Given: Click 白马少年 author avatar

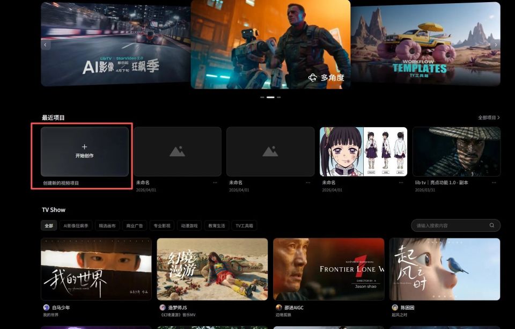Looking at the screenshot, I should point(46,308).
